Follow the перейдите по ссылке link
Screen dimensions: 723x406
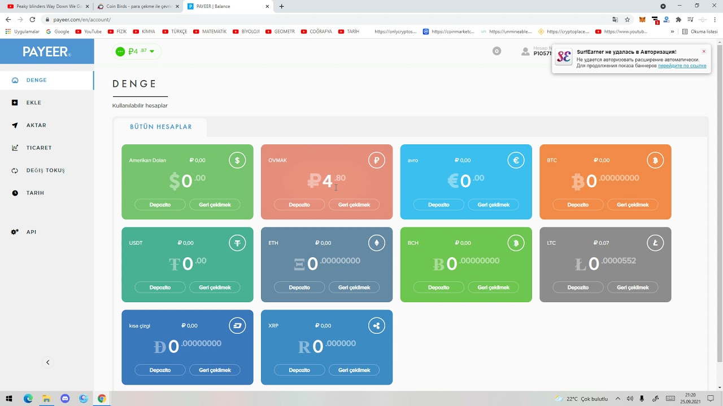pos(682,66)
